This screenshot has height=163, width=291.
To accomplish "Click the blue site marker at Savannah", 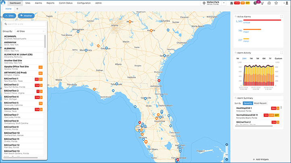I will point(164,55).
